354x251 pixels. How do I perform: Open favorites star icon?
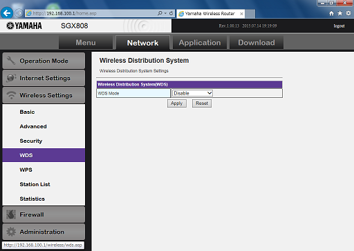[339, 13]
